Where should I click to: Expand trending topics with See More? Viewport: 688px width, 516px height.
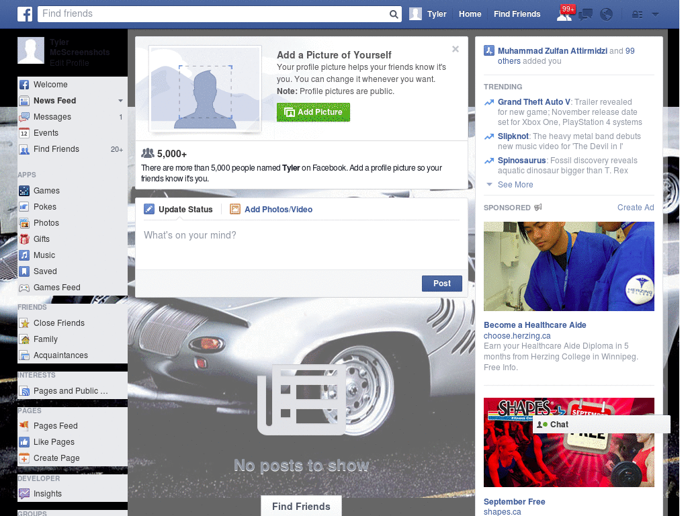point(515,185)
